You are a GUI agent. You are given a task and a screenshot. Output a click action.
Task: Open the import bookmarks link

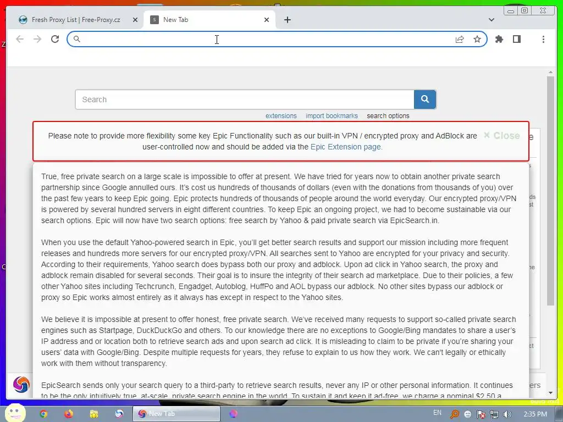332,116
